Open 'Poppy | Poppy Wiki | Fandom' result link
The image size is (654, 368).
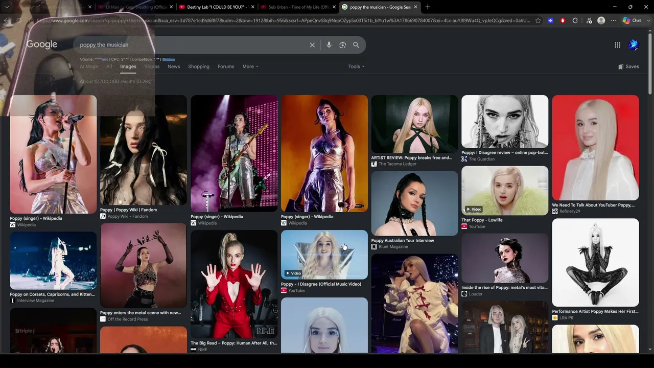pyautogui.click(x=128, y=210)
